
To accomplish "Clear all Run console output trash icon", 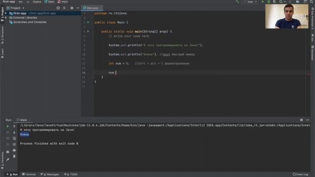I will pyautogui.click(x=14, y=156).
